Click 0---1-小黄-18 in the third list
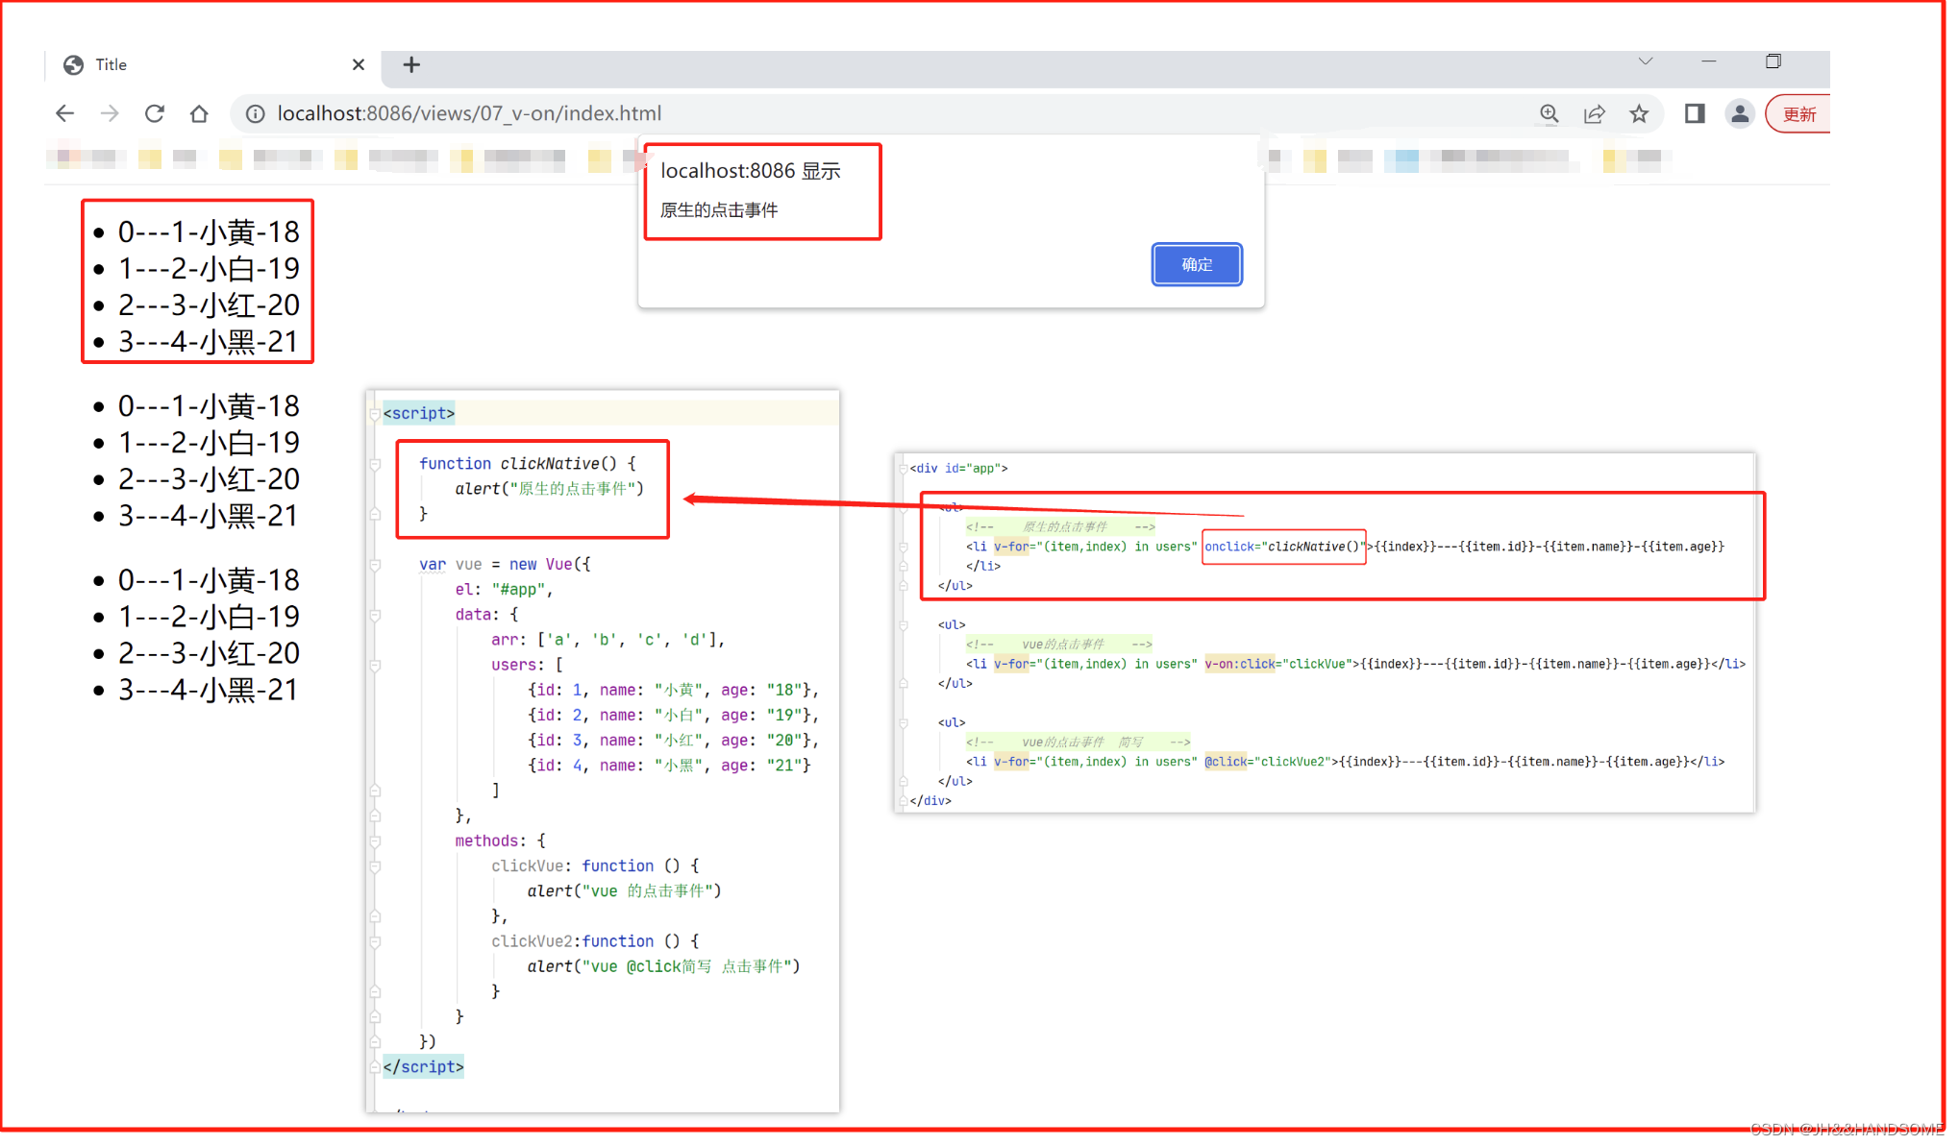The image size is (1959, 1145). pyautogui.click(x=208, y=579)
